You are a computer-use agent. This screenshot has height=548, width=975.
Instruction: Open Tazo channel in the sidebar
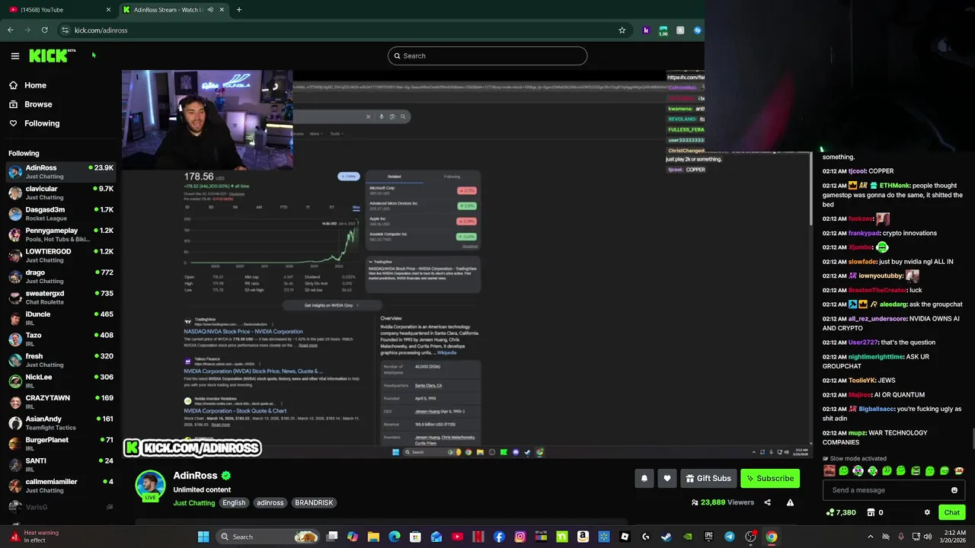tap(61, 339)
